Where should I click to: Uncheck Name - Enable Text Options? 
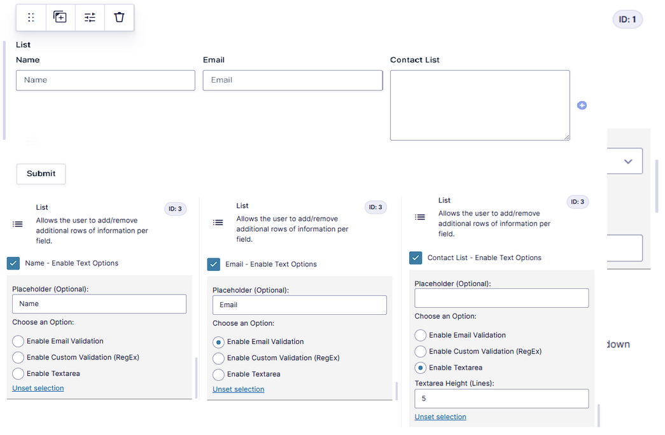13,263
